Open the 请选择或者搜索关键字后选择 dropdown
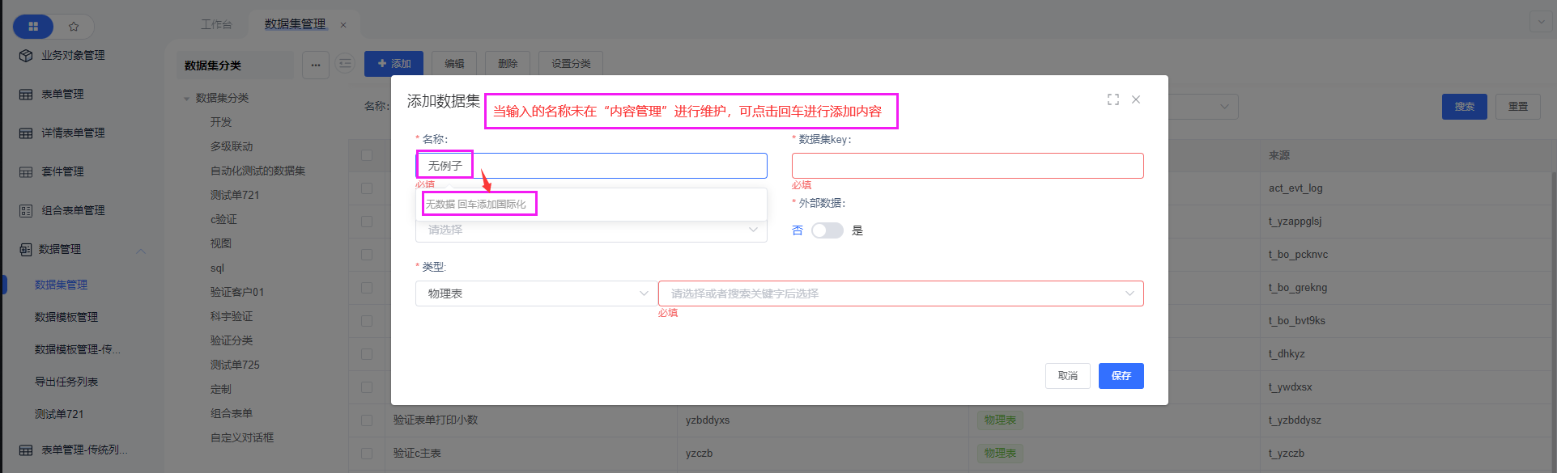Image resolution: width=1557 pixels, height=473 pixels. pos(900,294)
